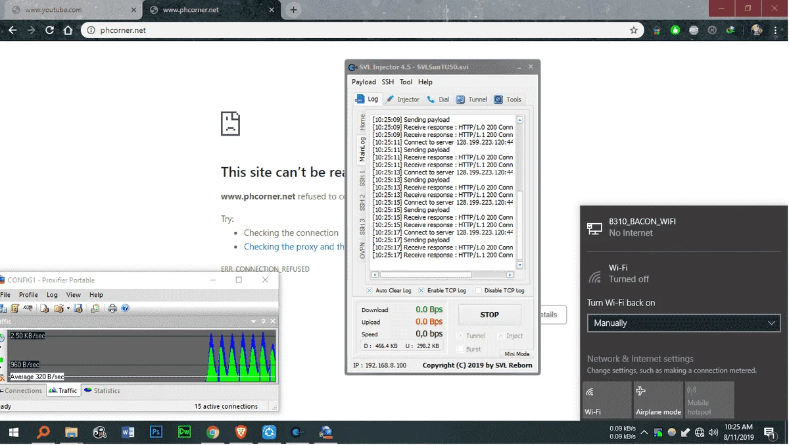This screenshot has height=445, width=789.
Task: Bookmark this page with the star
Action: [634, 30]
